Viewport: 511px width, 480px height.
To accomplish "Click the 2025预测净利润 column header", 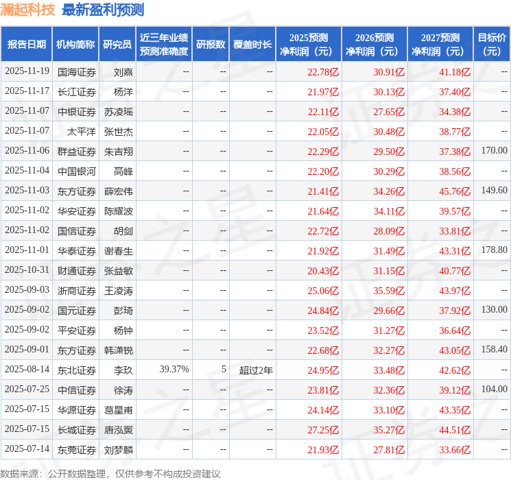I will coord(309,45).
